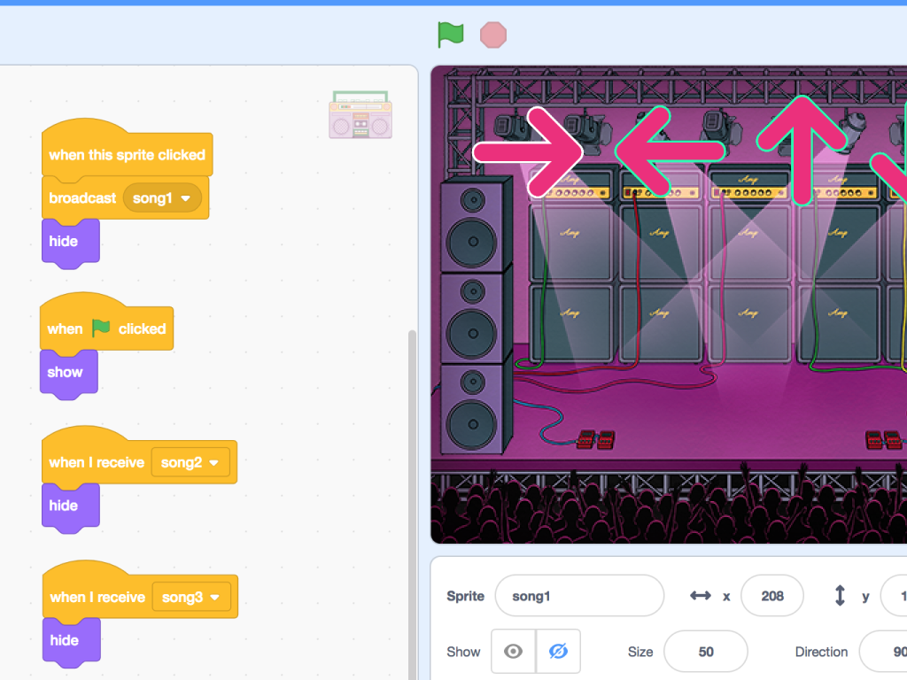Screen dimensions: 907x680
Task: Hide the sprite using the crossed-eye button
Action: pos(558,652)
